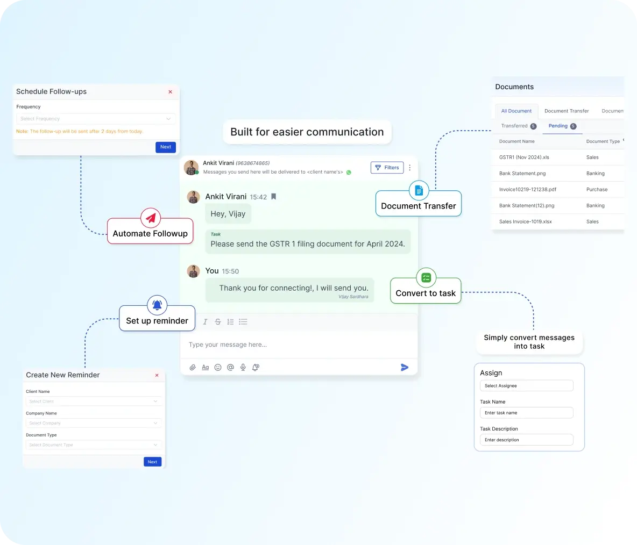Toggle italic text formatting
637x545 pixels.
click(x=205, y=322)
